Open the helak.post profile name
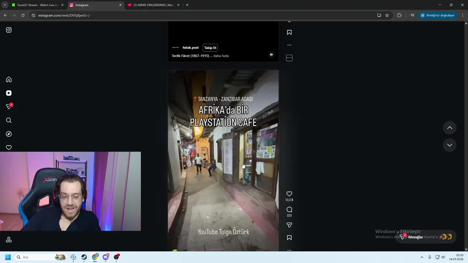This screenshot has height=263, width=468. click(190, 47)
